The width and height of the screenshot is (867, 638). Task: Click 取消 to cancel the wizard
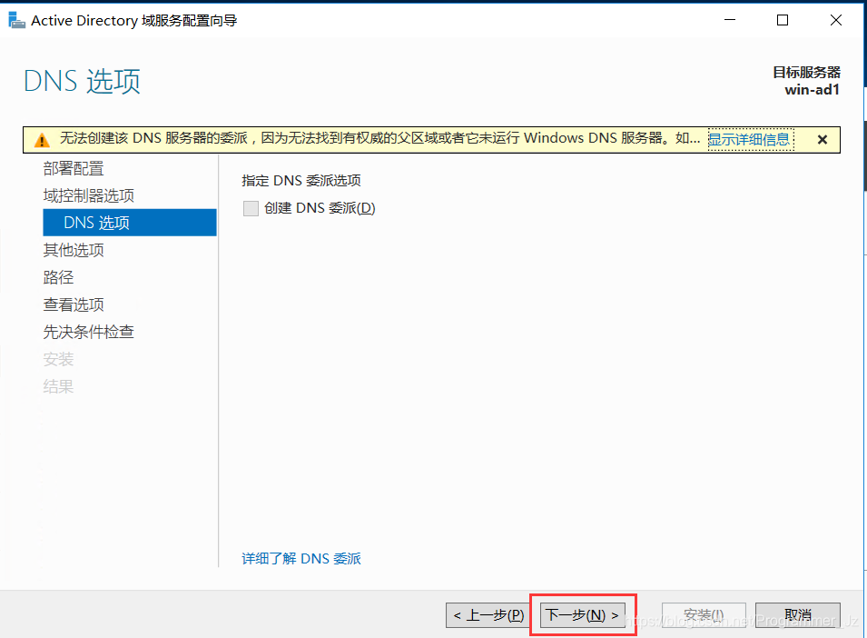798,614
